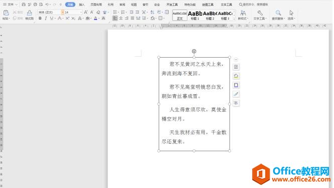Click the strikethrough A button
The image size is (334, 188).
(59, 19)
